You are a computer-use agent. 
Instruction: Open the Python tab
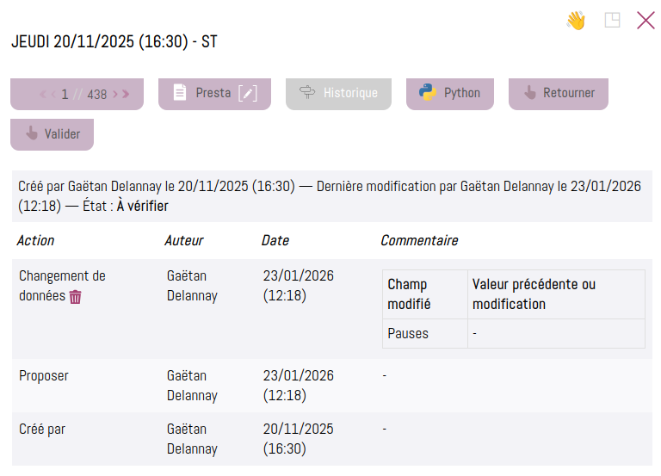pos(450,93)
